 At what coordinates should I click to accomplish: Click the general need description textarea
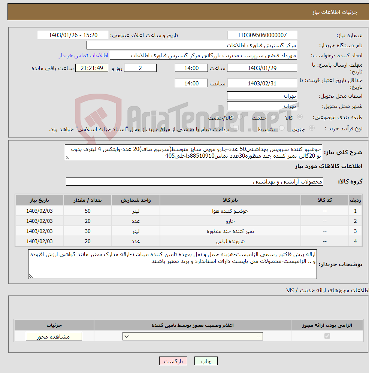pyautogui.click(x=193, y=152)
